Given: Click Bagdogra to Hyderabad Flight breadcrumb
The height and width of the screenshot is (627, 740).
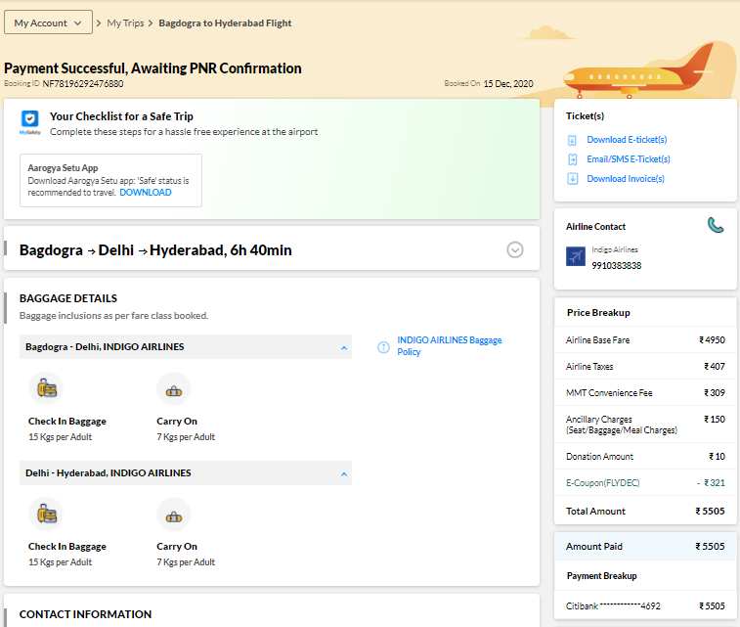Looking at the screenshot, I should (x=225, y=22).
